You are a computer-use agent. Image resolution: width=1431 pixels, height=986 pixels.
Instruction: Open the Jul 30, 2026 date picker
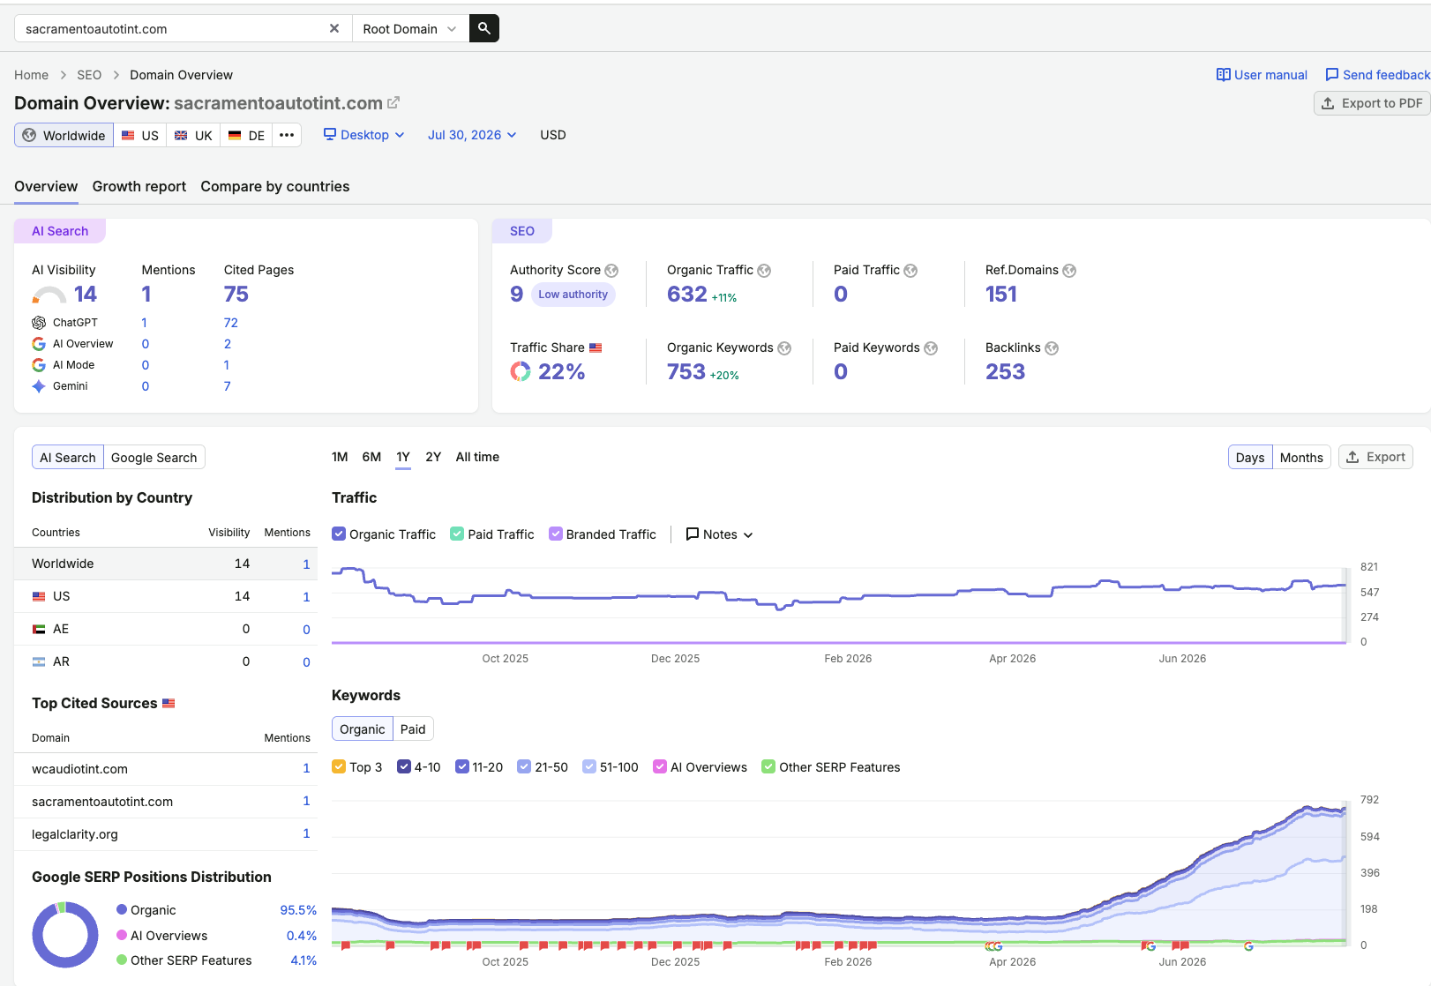pos(472,135)
